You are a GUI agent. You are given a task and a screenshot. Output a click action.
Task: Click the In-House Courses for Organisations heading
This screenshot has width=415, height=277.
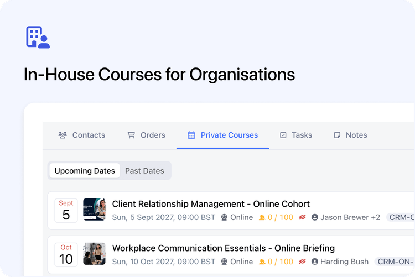159,74
